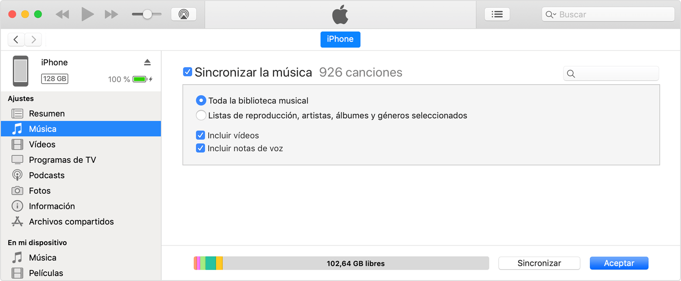Open the list view icon
Screen dimensions: 681x281
(x=497, y=14)
